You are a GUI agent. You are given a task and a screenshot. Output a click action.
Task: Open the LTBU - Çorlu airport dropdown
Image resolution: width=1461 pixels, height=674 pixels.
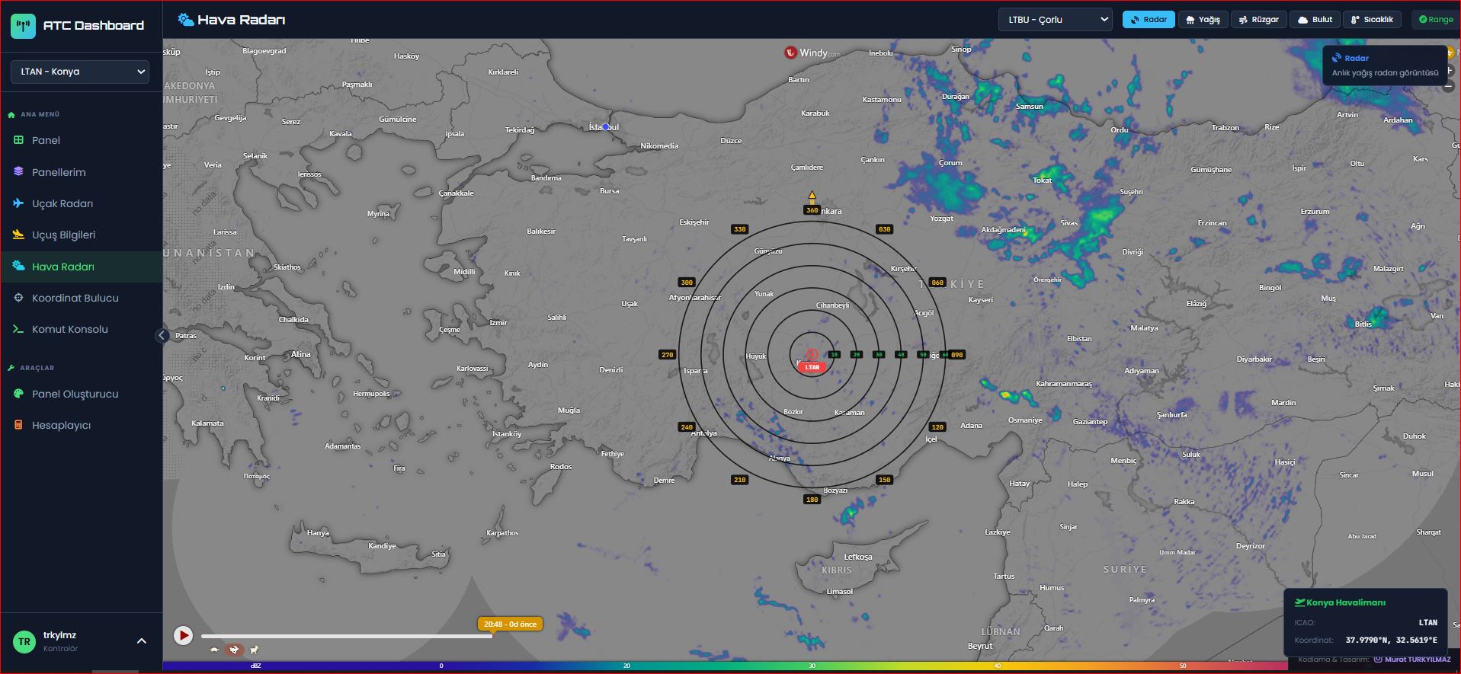coord(1056,20)
